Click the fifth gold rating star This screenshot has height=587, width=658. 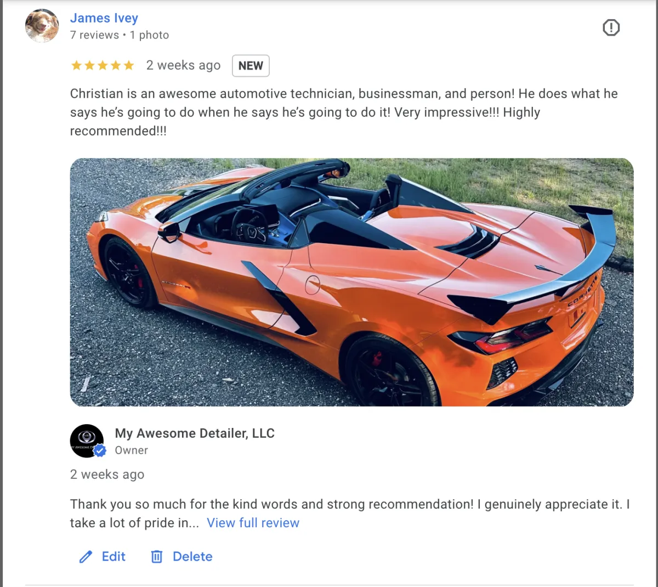129,66
